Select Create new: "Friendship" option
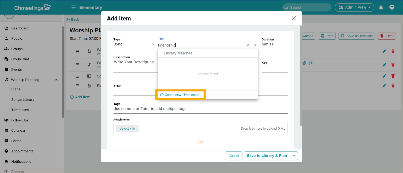403x173 pixels. pyautogui.click(x=181, y=95)
